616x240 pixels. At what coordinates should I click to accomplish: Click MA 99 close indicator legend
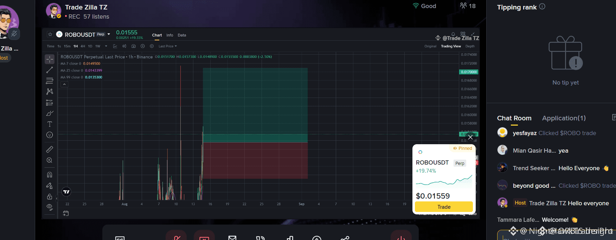[x=81, y=77]
